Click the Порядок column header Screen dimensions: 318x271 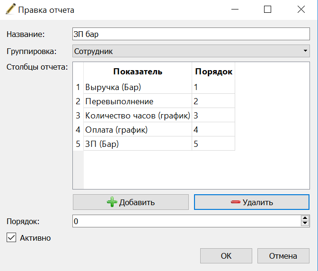pos(213,72)
